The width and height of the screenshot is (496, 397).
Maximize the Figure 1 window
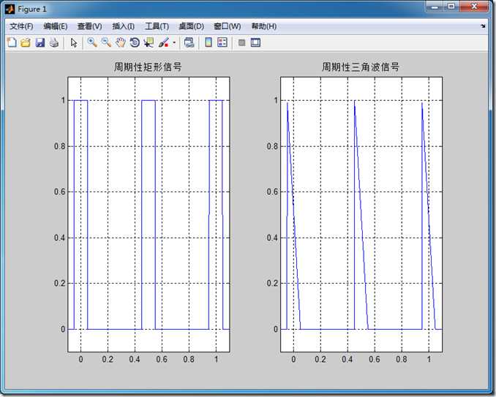[451, 7]
